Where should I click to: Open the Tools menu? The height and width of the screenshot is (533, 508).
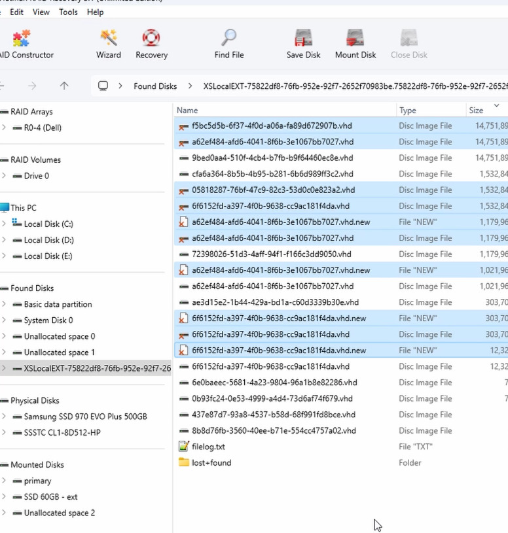click(x=68, y=12)
